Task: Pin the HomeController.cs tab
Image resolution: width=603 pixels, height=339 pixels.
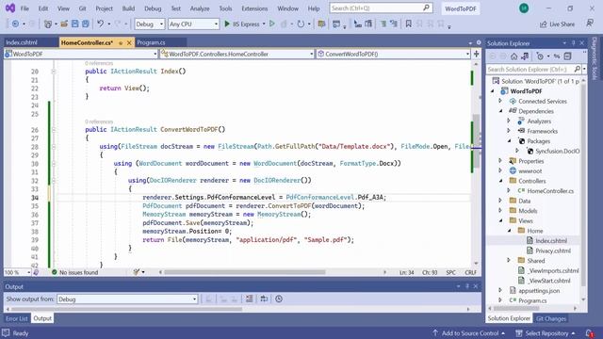Action: click(121, 42)
